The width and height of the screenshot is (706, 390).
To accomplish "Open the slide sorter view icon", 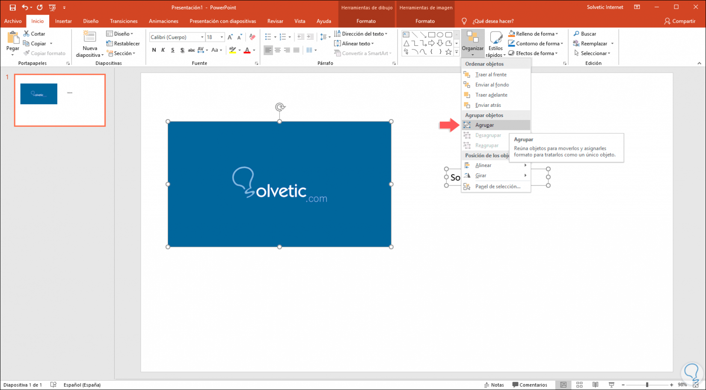I will (579, 385).
